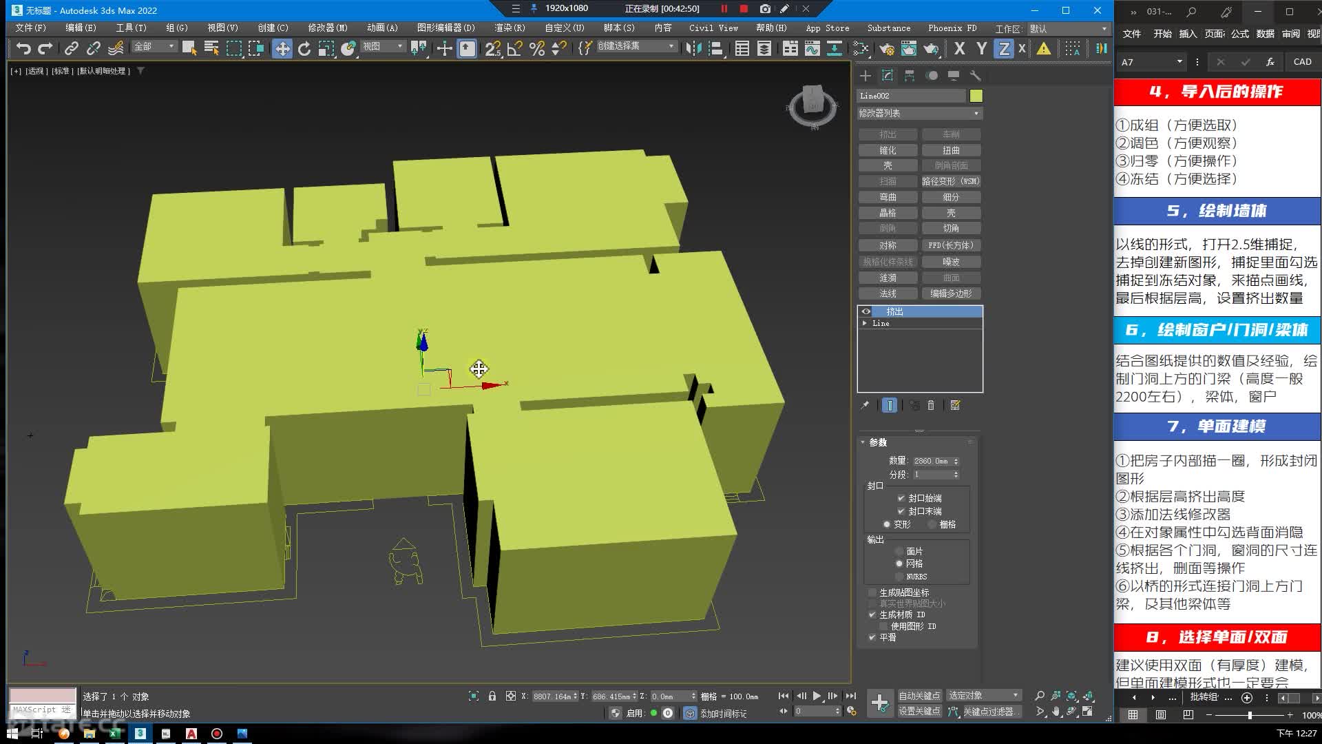The image size is (1322, 744).
Task: Open the 图形编辑器(D) menu
Action: coord(446,28)
